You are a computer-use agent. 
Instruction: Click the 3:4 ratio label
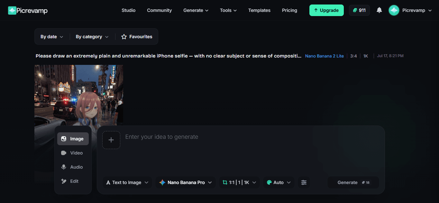[x=353, y=56]
